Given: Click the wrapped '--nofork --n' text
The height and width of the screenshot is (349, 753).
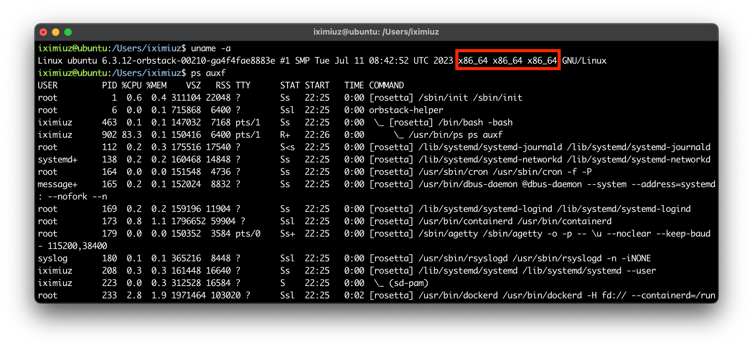Looking at the screenshot, I should pyautogui.click(x=77, y=197).
